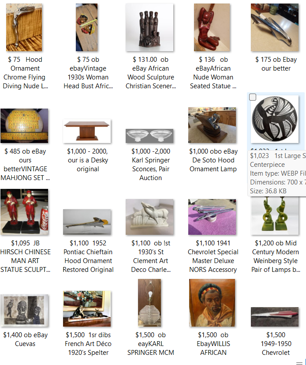
Task: Select the Vintage Mahjong Set thumbnail
Action: pos(24,126)
